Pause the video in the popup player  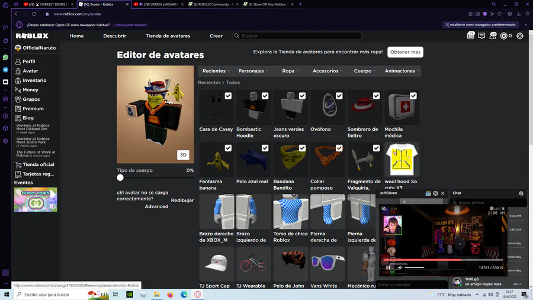(x=388, y=267)
